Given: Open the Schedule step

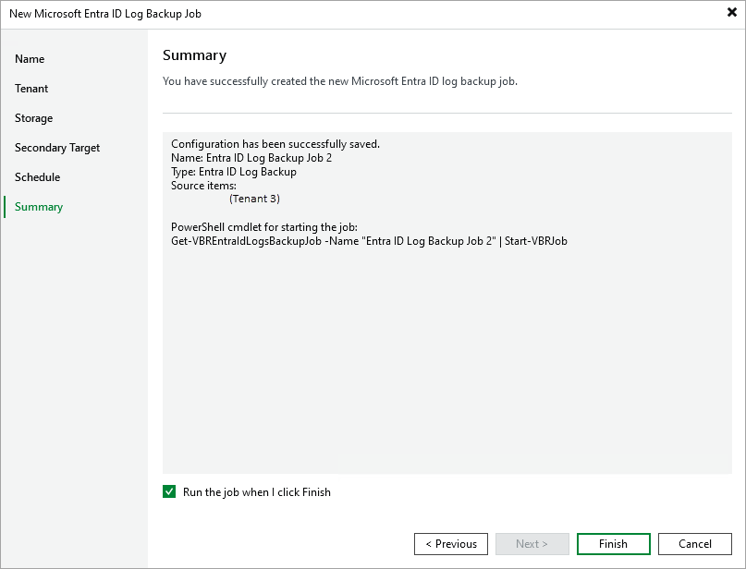Looking at the screenshot, I should click(x=37, y=176).
